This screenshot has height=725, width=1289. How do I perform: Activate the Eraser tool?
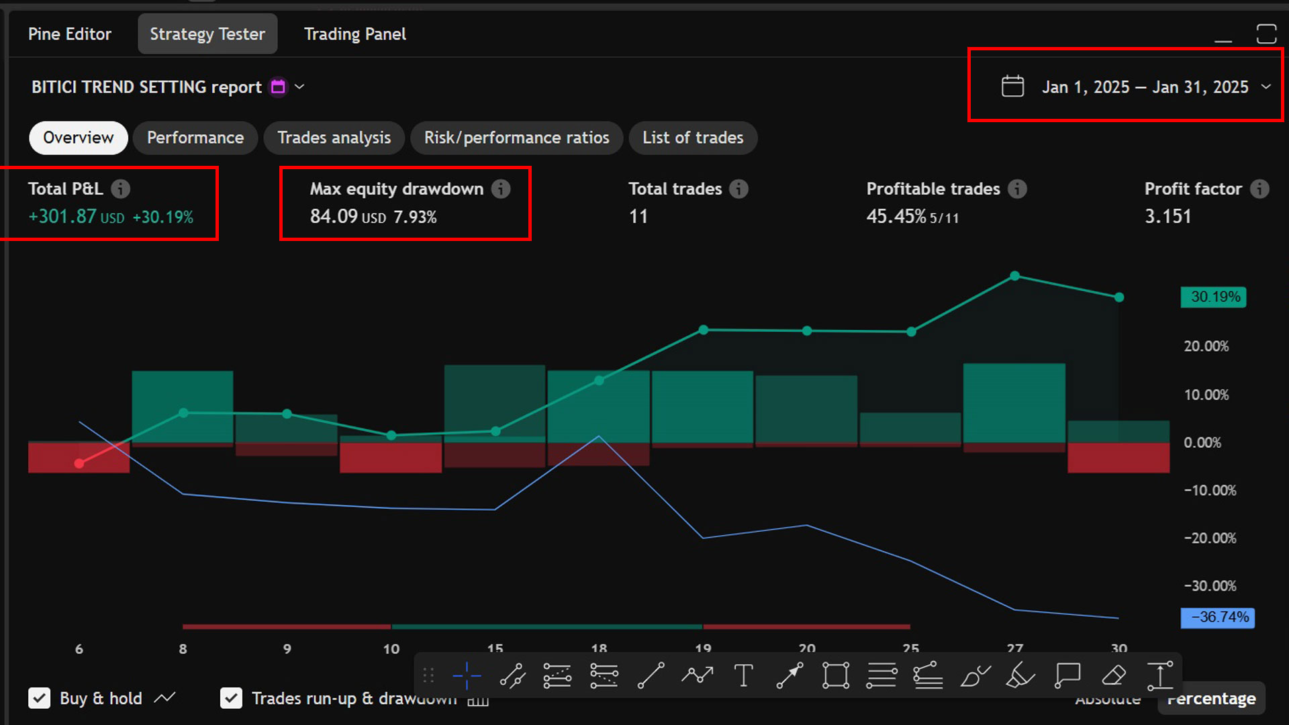[1114, 675]
